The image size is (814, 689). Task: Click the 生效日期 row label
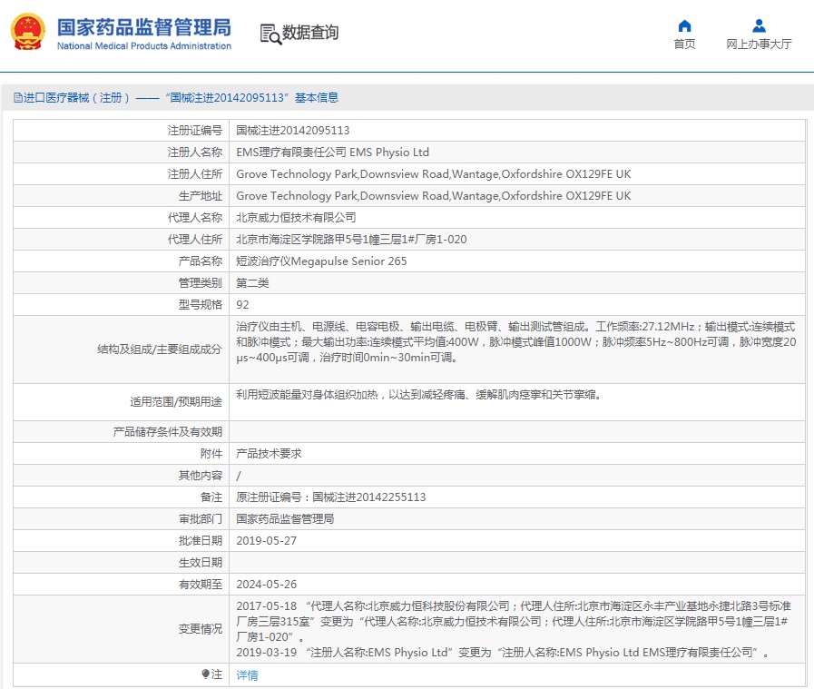tap(201, 562)
